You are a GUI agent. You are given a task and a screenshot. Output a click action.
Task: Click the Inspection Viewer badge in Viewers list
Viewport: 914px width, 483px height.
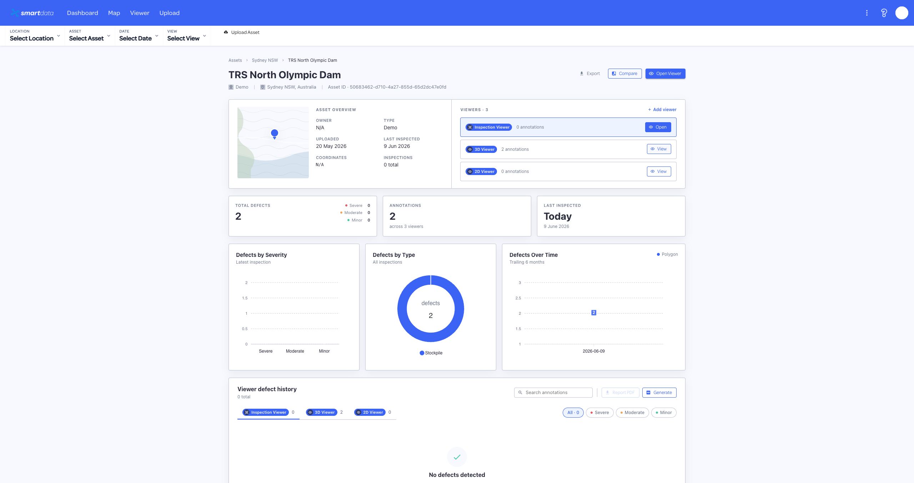click(488, 127)
